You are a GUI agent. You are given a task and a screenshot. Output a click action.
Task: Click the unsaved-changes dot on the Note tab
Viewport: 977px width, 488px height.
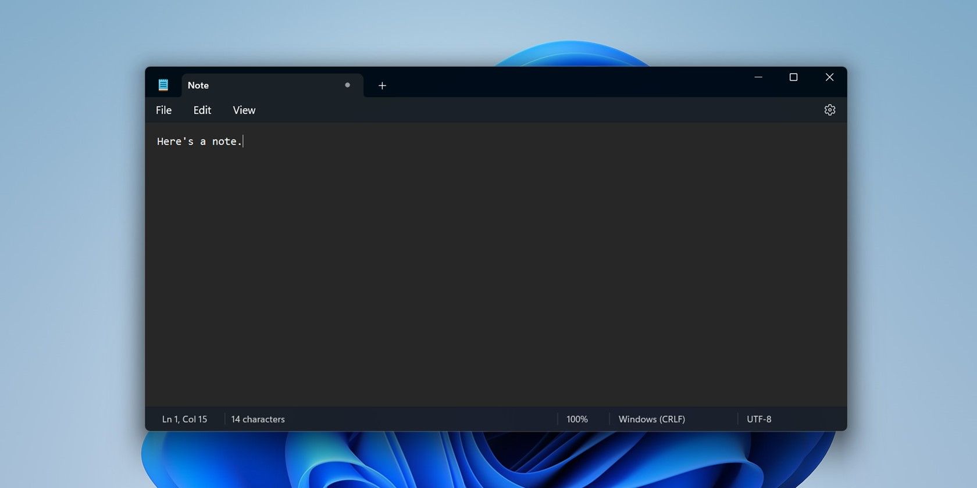point(347,85)
